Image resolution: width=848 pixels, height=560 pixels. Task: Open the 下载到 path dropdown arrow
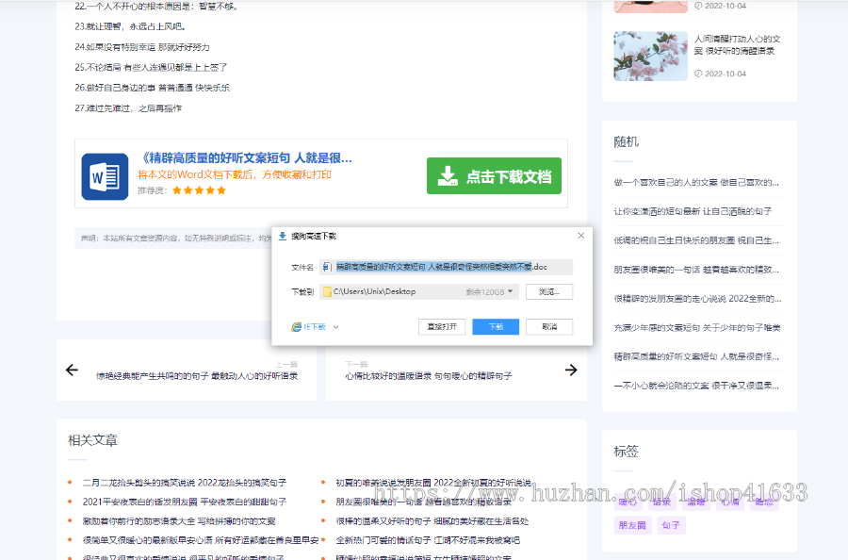coord(510,291)
